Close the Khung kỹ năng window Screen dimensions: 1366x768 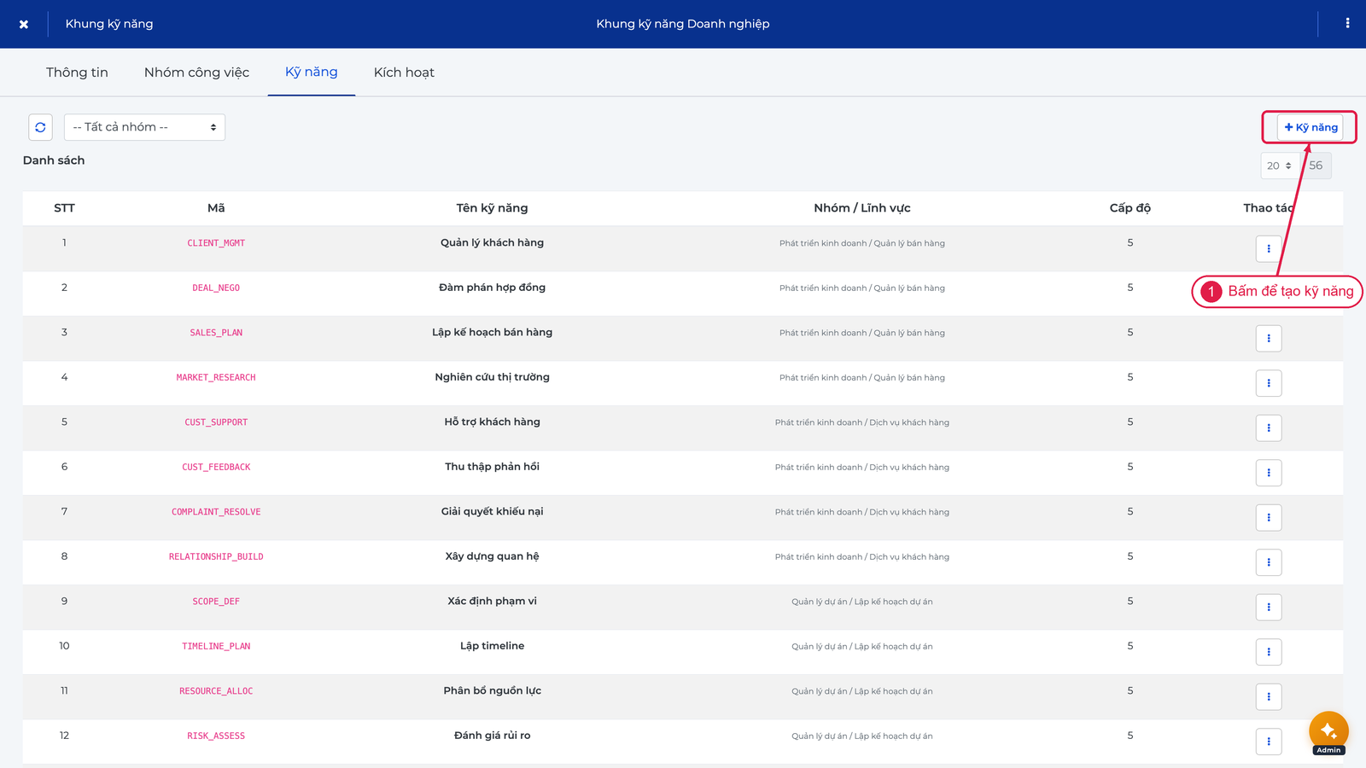(24, 24)
